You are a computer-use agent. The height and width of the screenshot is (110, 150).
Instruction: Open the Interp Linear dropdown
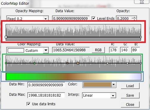point(99,95)
